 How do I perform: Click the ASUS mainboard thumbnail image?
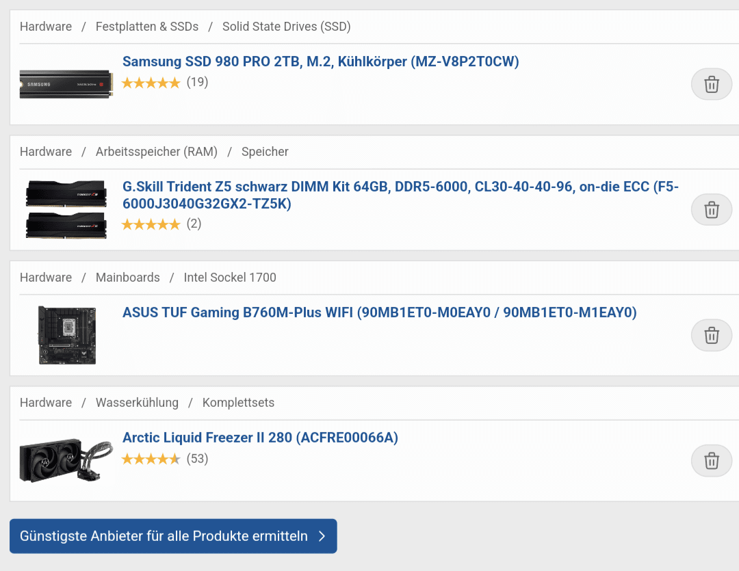pyautogui.click(x=67, y=335)
